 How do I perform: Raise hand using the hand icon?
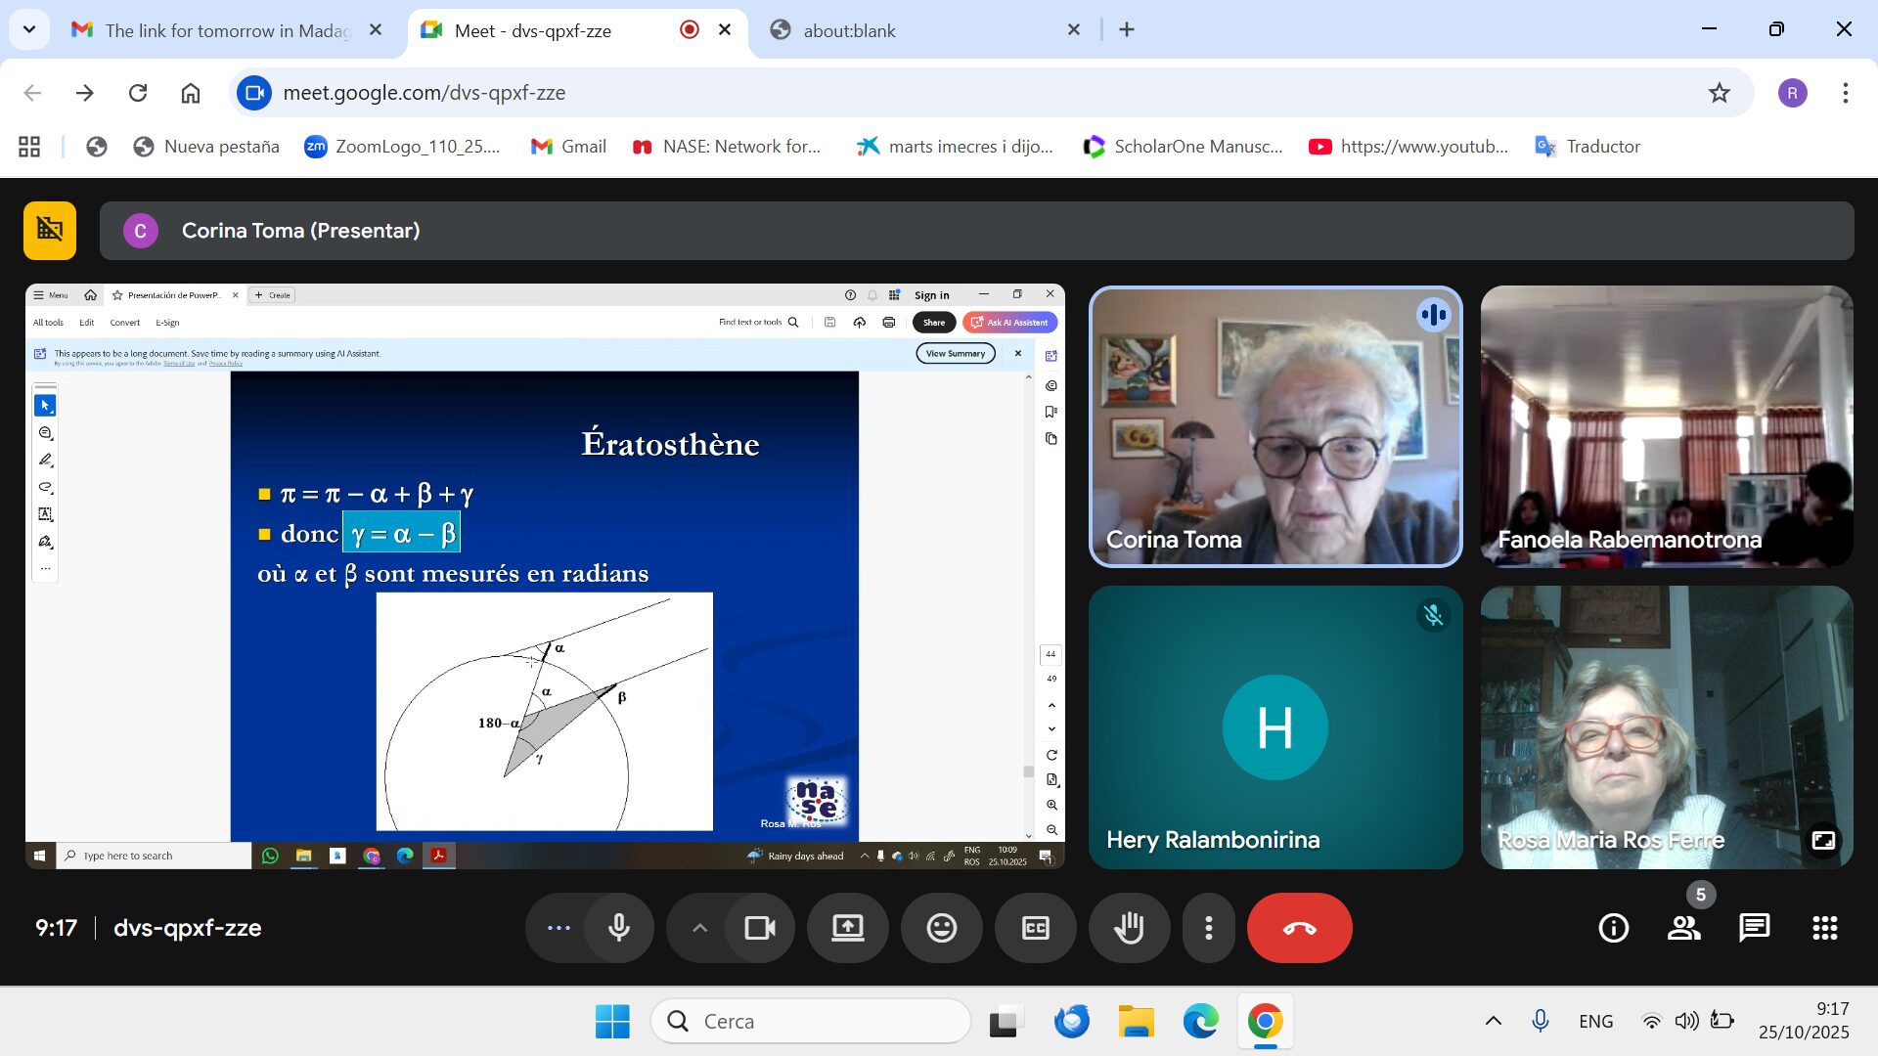click(x=1129, y=928)
